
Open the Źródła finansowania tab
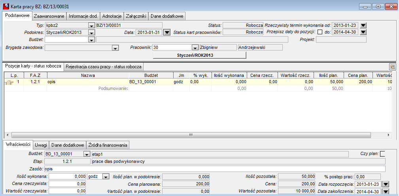(x=108, y=145)
